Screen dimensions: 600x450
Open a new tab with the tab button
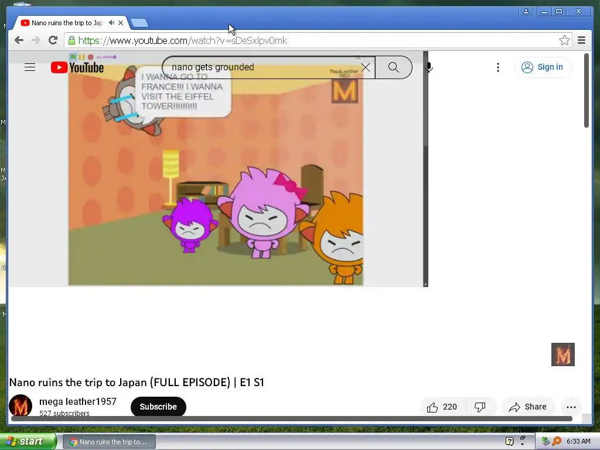click(139, 23)
